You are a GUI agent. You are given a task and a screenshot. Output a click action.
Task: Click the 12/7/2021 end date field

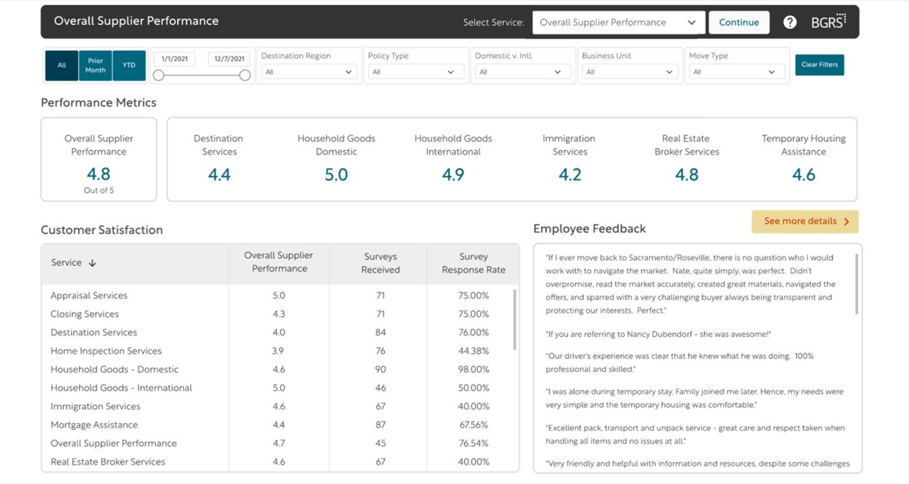tap(230, 58)
